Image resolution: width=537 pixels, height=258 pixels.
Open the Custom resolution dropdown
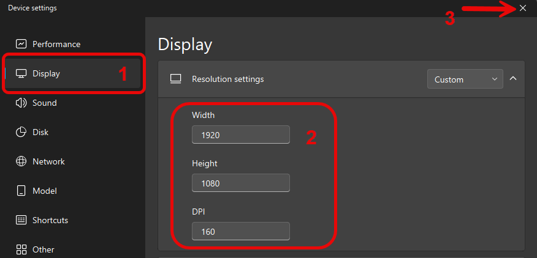pyautogui.click(x=465, y=79)
